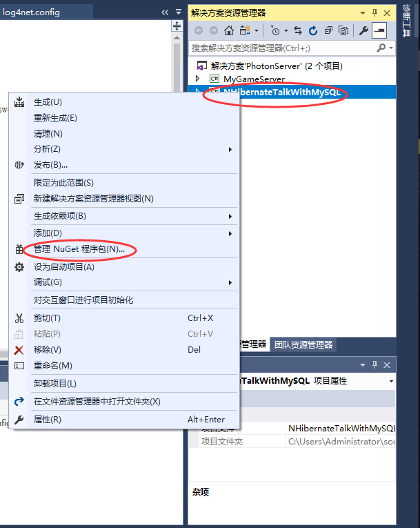Image resolution: width=420 pixels, height=528 pixels.
Task: Click the Show All Files icon
Action: pyautogui.click(x=343, y=30)
